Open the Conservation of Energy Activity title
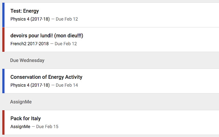 46,77
